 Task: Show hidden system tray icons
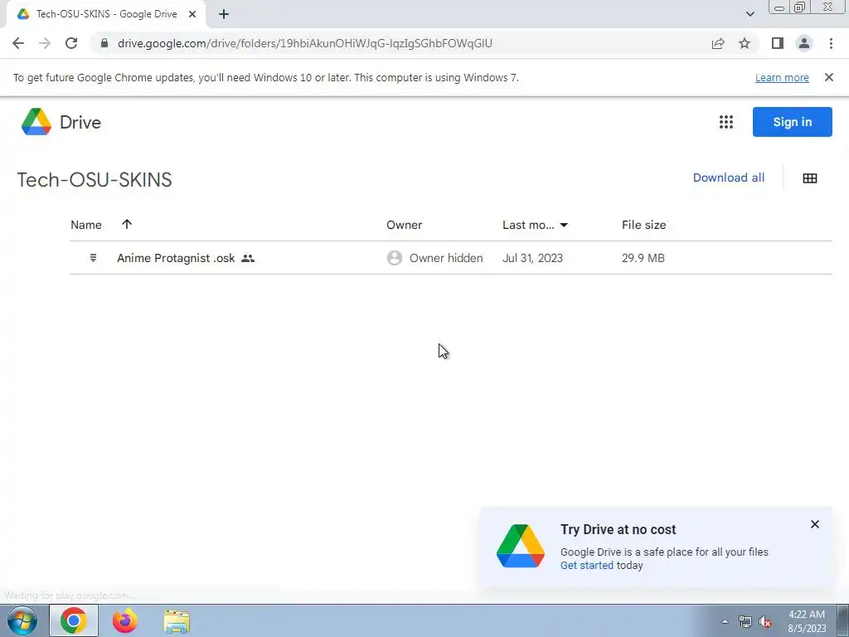click(x=725, y=621)
